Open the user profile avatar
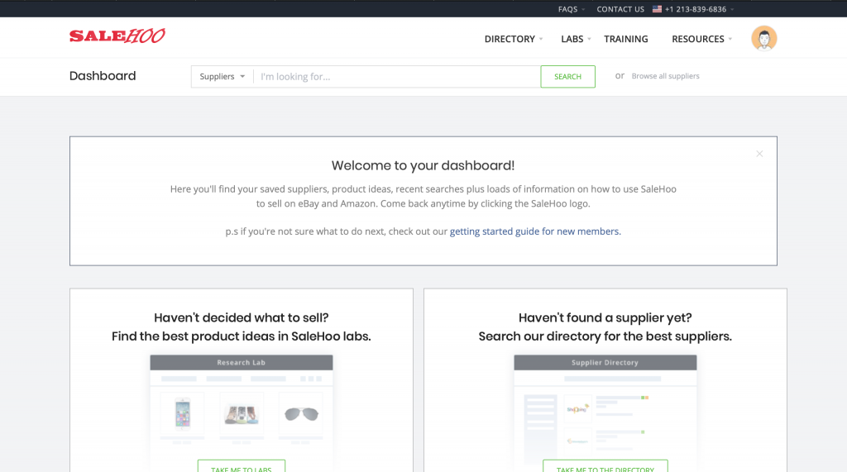 763,38
